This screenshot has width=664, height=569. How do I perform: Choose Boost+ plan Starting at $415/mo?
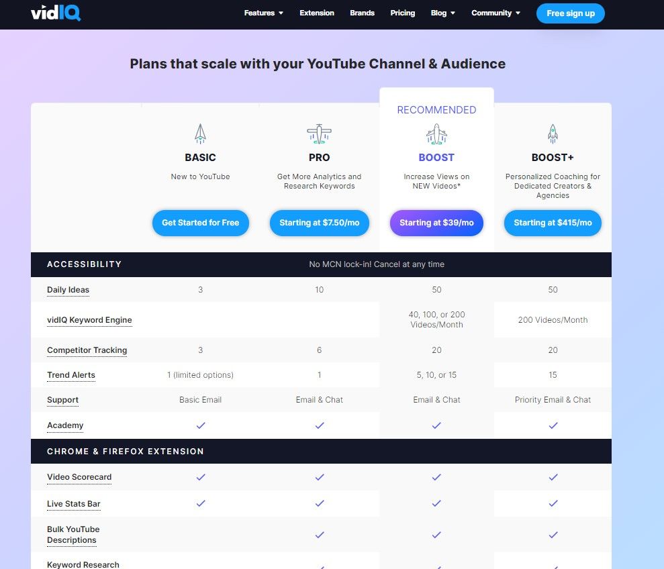(553, 223)
